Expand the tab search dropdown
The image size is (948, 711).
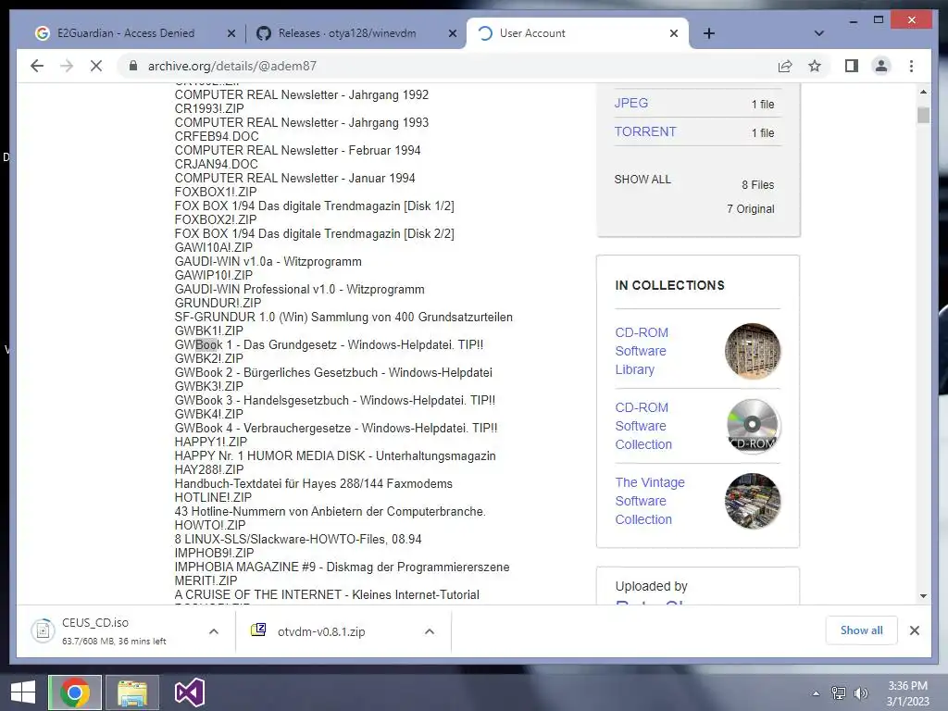tap(819, 33)
